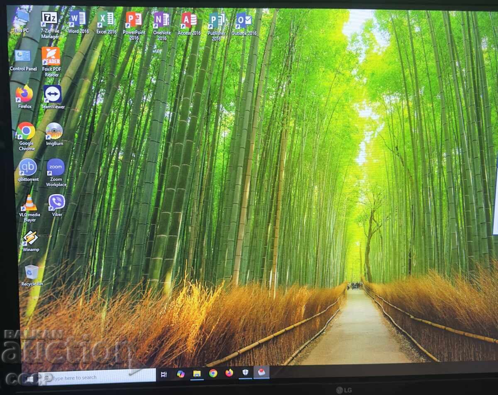Select the Firefox desktop icon
The height and width of the screenshot is (395, 498).
pyautogui.click(x=25, y=97)
